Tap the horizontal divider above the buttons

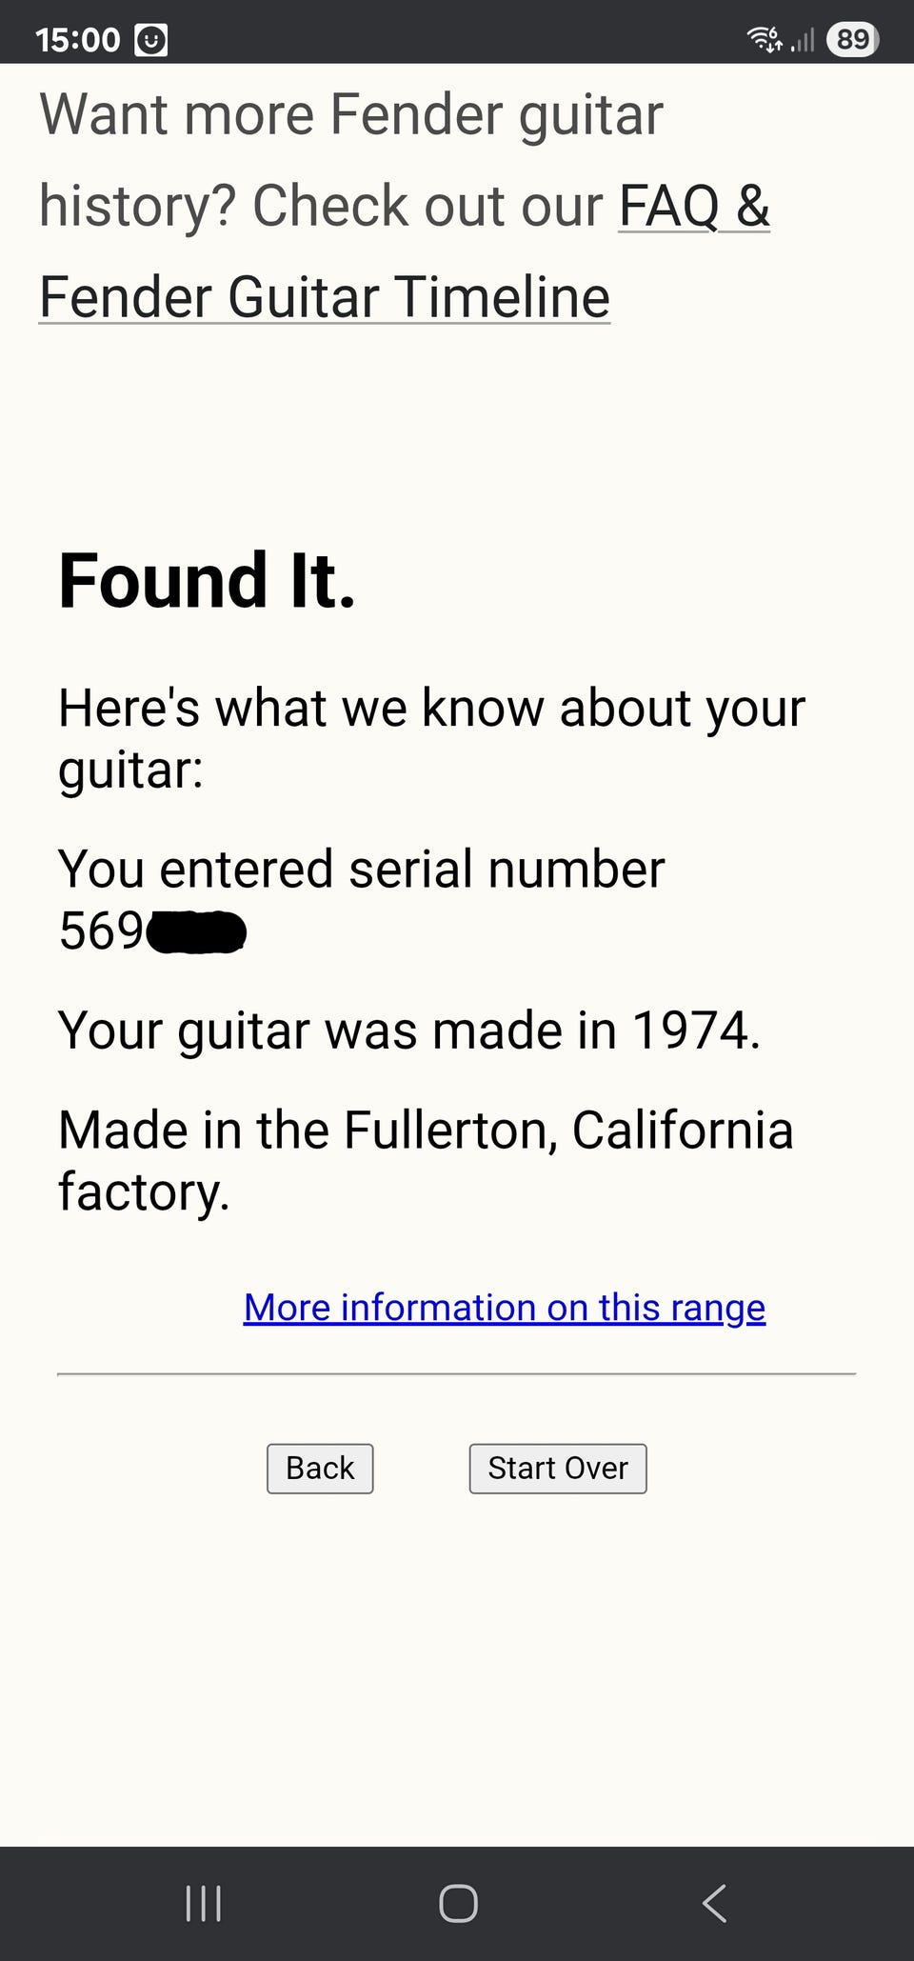point(456,1374)
